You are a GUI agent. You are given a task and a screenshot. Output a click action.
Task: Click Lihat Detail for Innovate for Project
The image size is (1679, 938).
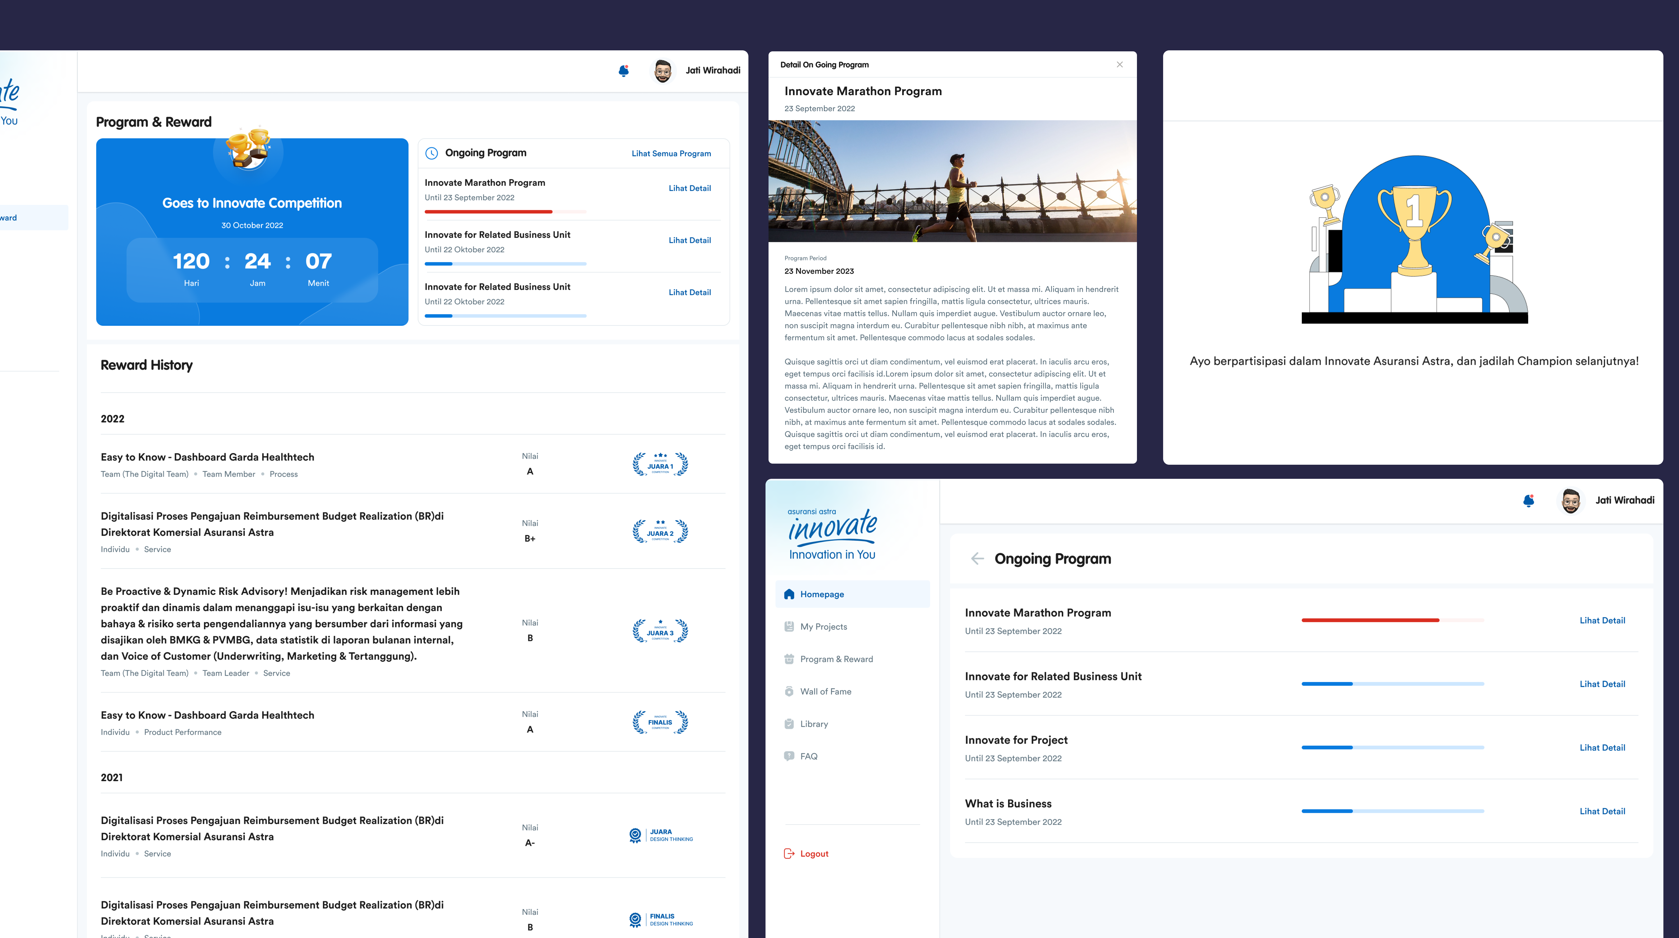click(x=1602, y=748)
